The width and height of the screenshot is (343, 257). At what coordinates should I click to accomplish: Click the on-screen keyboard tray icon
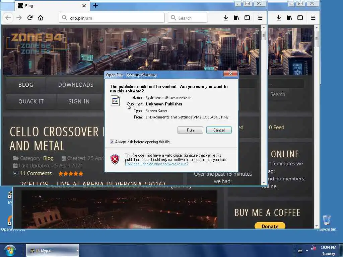click(x=300, y=251)
